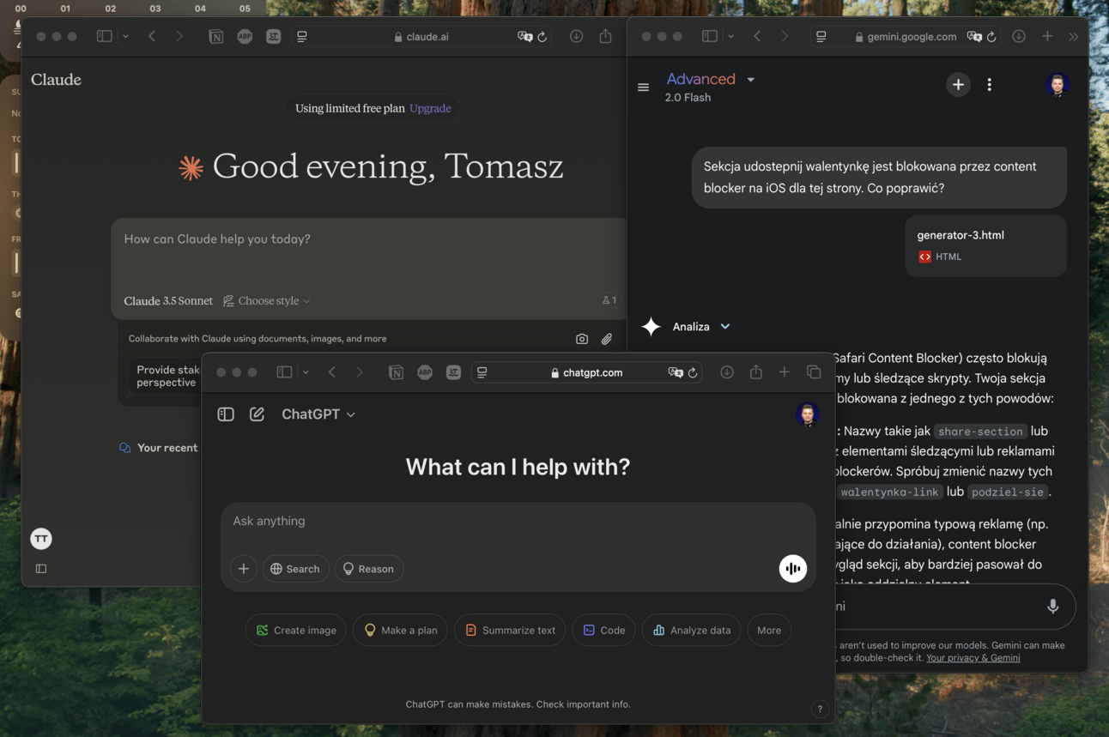Expand the Analiza section in Gemini

click(x=725, y=327)
